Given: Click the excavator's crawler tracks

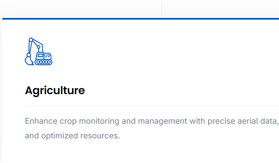Looking at the screenshot, I should click(x=44, y=62).
